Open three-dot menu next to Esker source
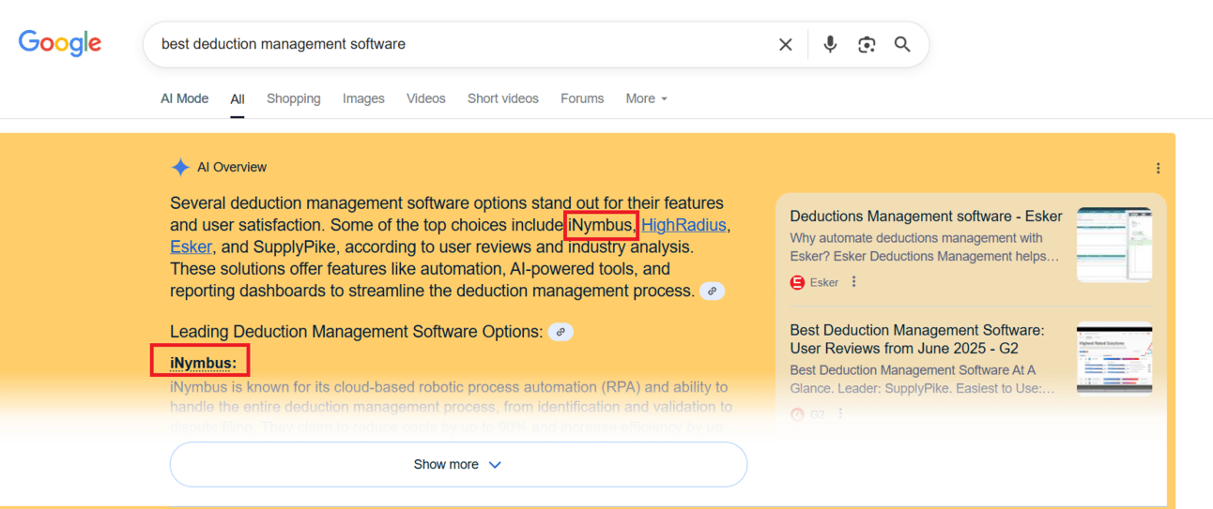Screen dimensions: 1213x509 [x=853, y=282]
